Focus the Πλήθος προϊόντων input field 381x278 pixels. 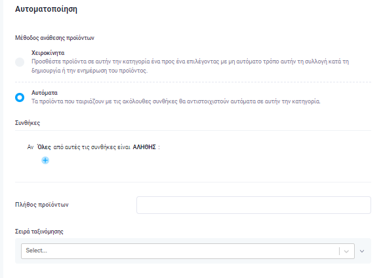tap(254, 205)
